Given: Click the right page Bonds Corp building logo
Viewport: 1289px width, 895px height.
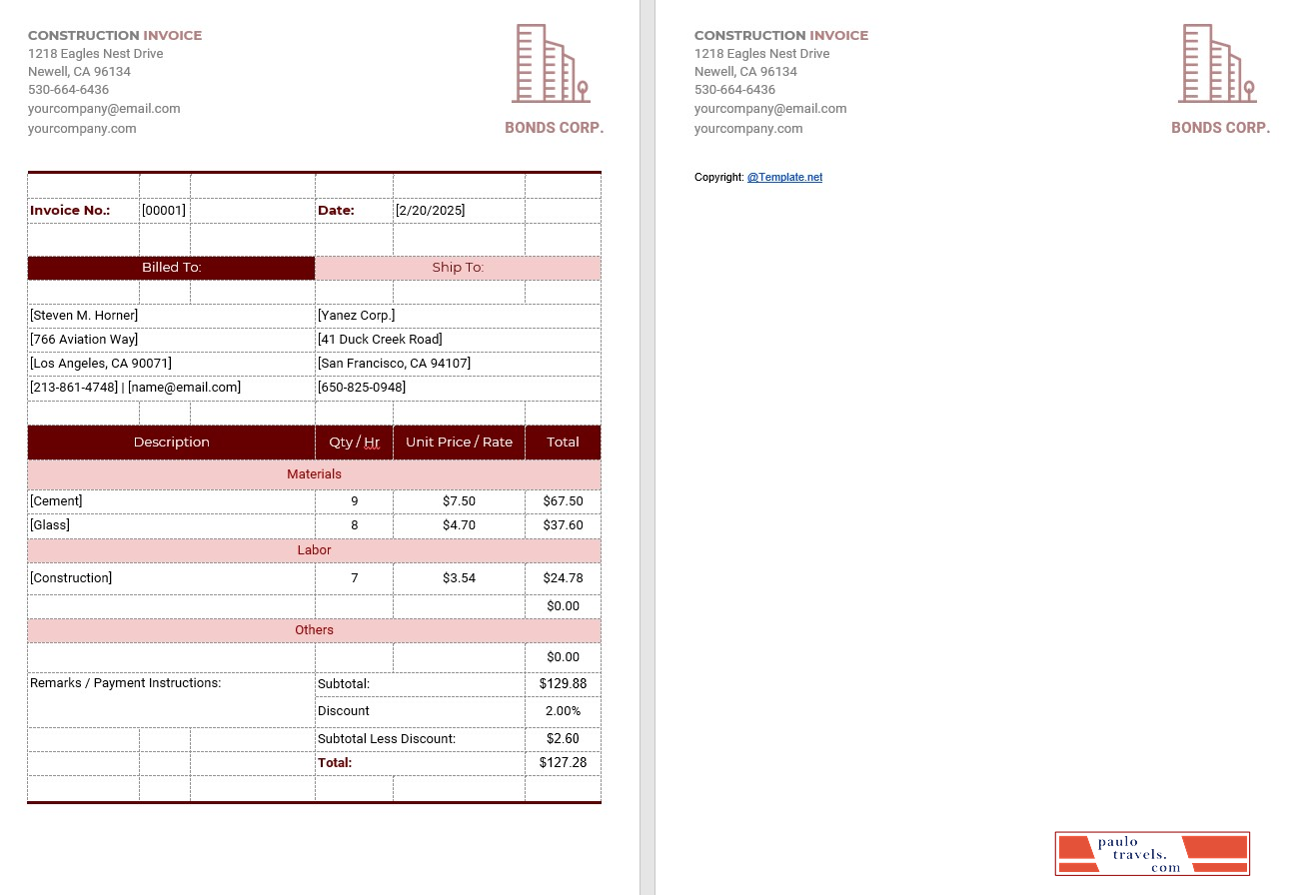Looking at the screenshot, I should [x=1217, y=62].
